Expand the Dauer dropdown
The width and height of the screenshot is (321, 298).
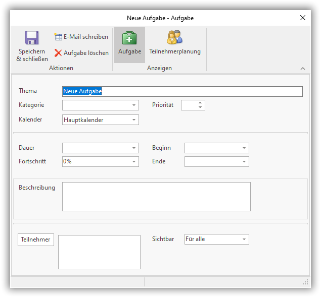tap(134, 148)
